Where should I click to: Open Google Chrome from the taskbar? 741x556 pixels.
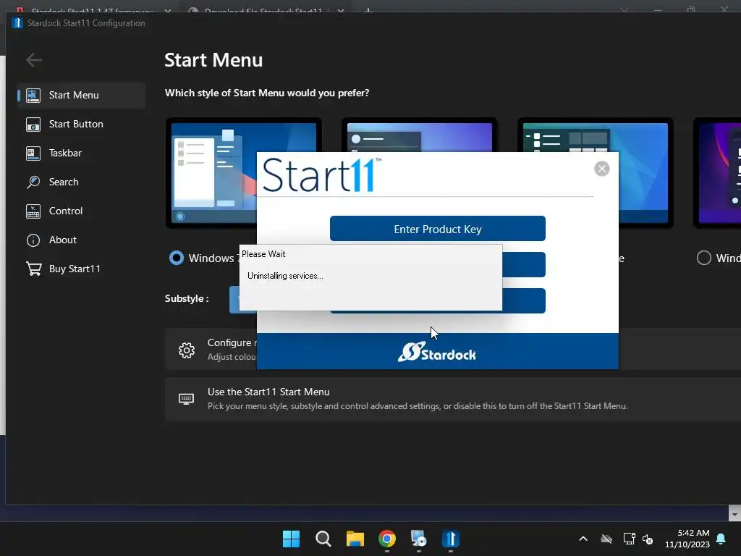point(387,539)
